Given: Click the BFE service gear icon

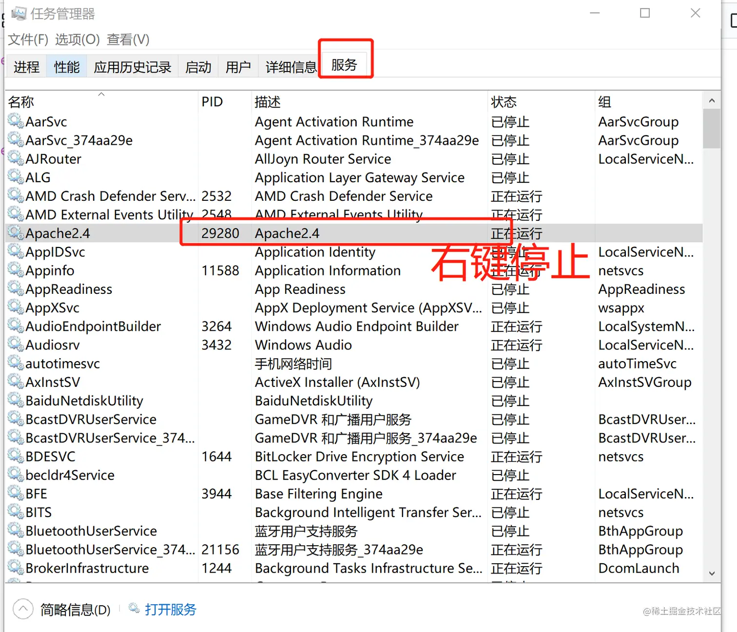Looking at the screenshot, I should (16, 493).
